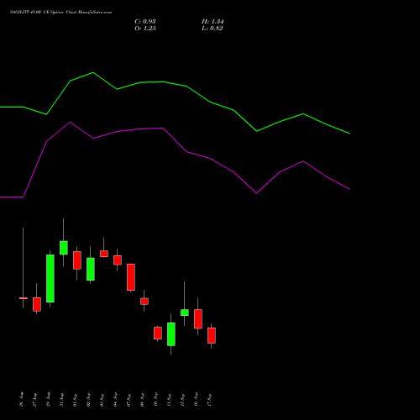
Task: Select the close value C: 0.93
Action: pyautogui.click(x=145, y=22)
